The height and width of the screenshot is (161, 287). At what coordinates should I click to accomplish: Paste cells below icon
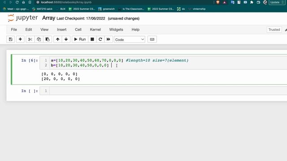click(x=48, y=39)
